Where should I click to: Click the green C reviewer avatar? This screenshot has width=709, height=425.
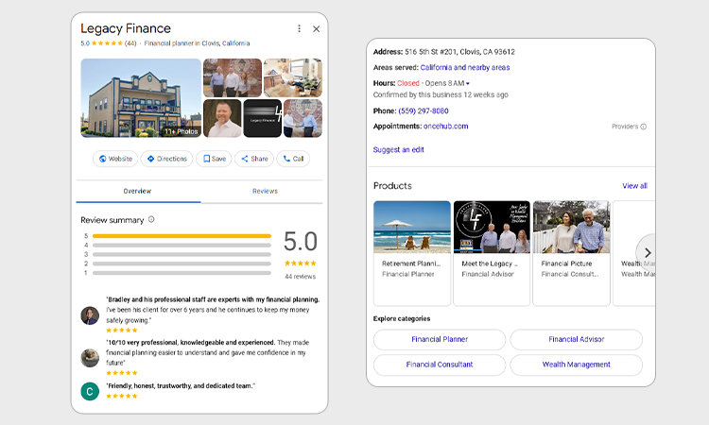pyautogui.click(x=90, y=391)
